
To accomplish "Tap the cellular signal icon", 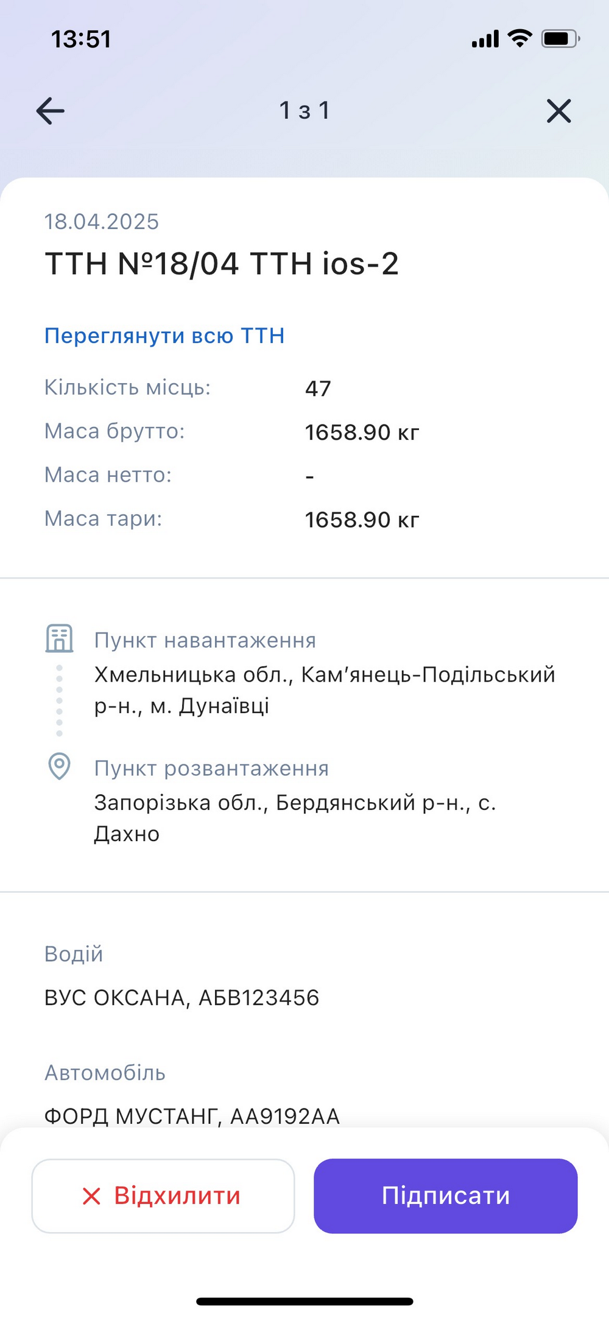I will click(485, 39).
